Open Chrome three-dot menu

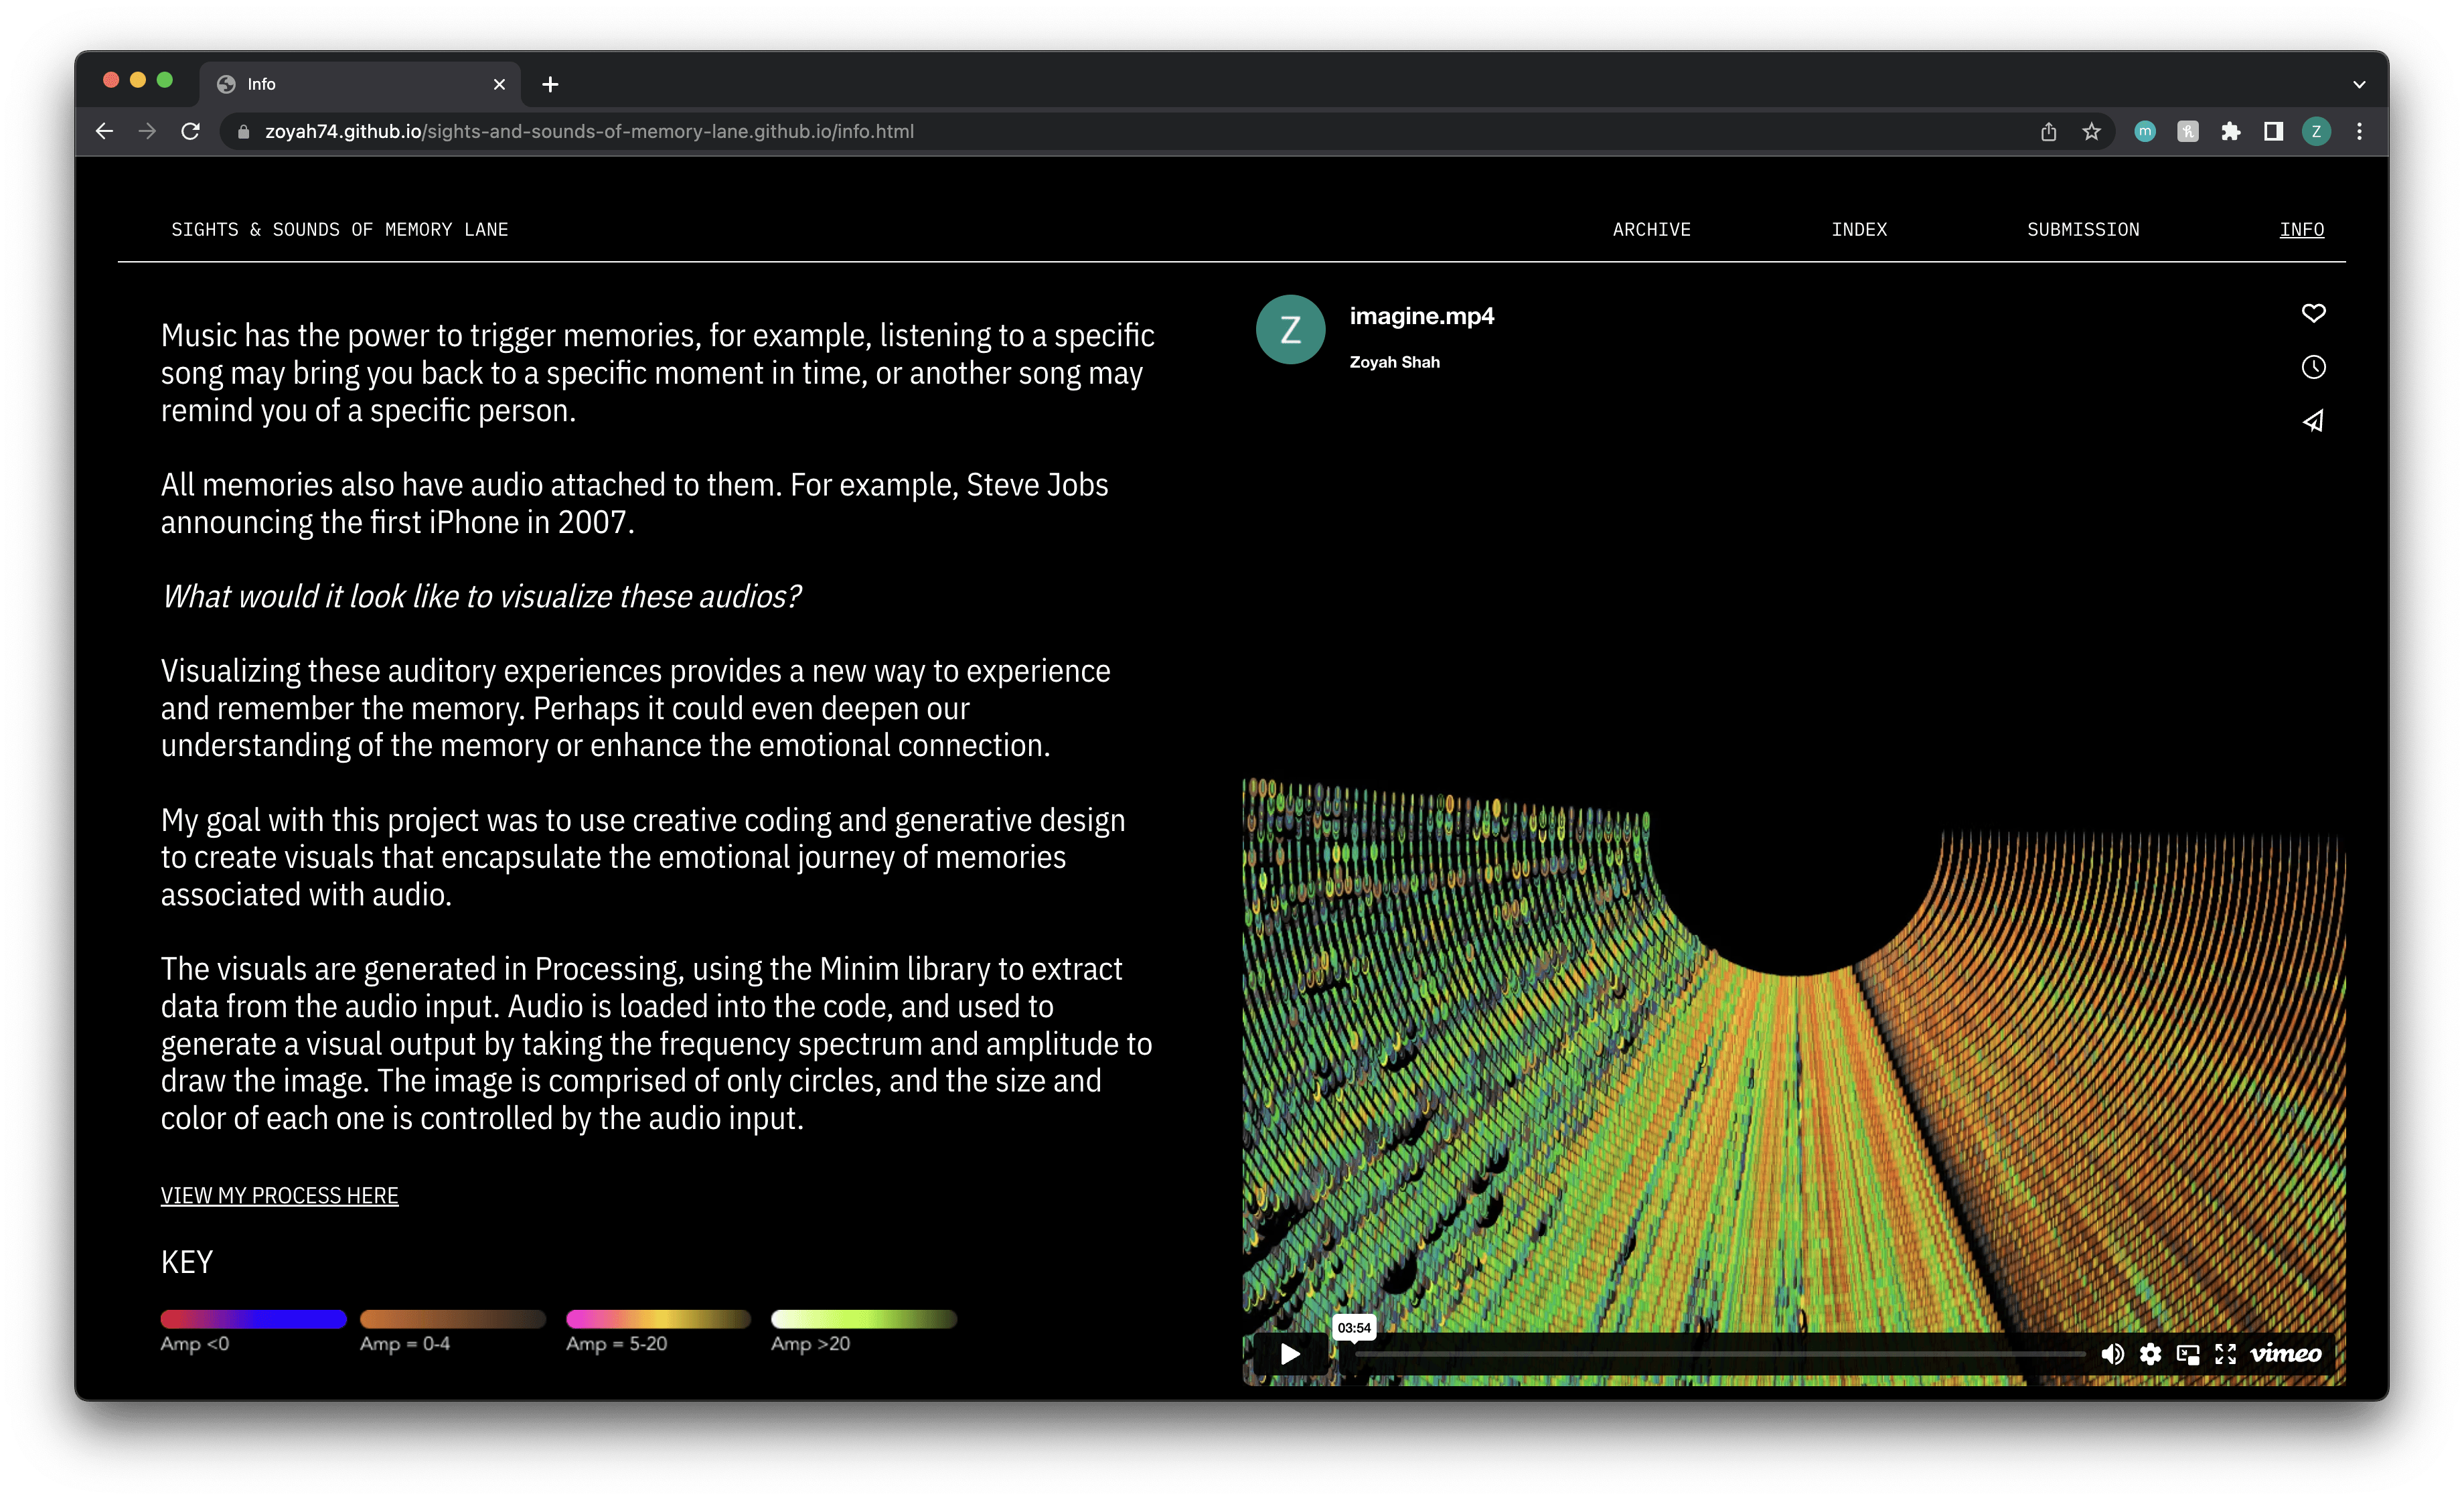click(x=2359, y=132)
